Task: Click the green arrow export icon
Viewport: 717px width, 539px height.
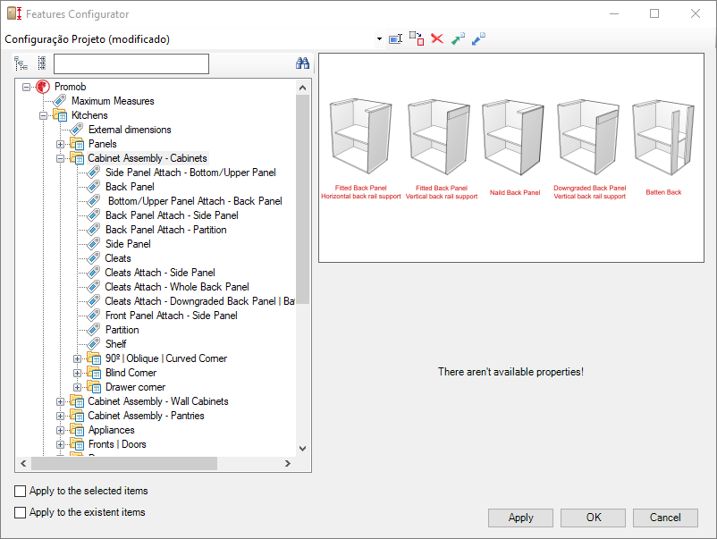Action: 458,38
